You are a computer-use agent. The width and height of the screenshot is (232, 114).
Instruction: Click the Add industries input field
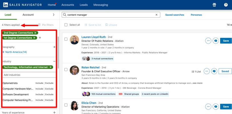pyautogui.click(x=29, y=75)
